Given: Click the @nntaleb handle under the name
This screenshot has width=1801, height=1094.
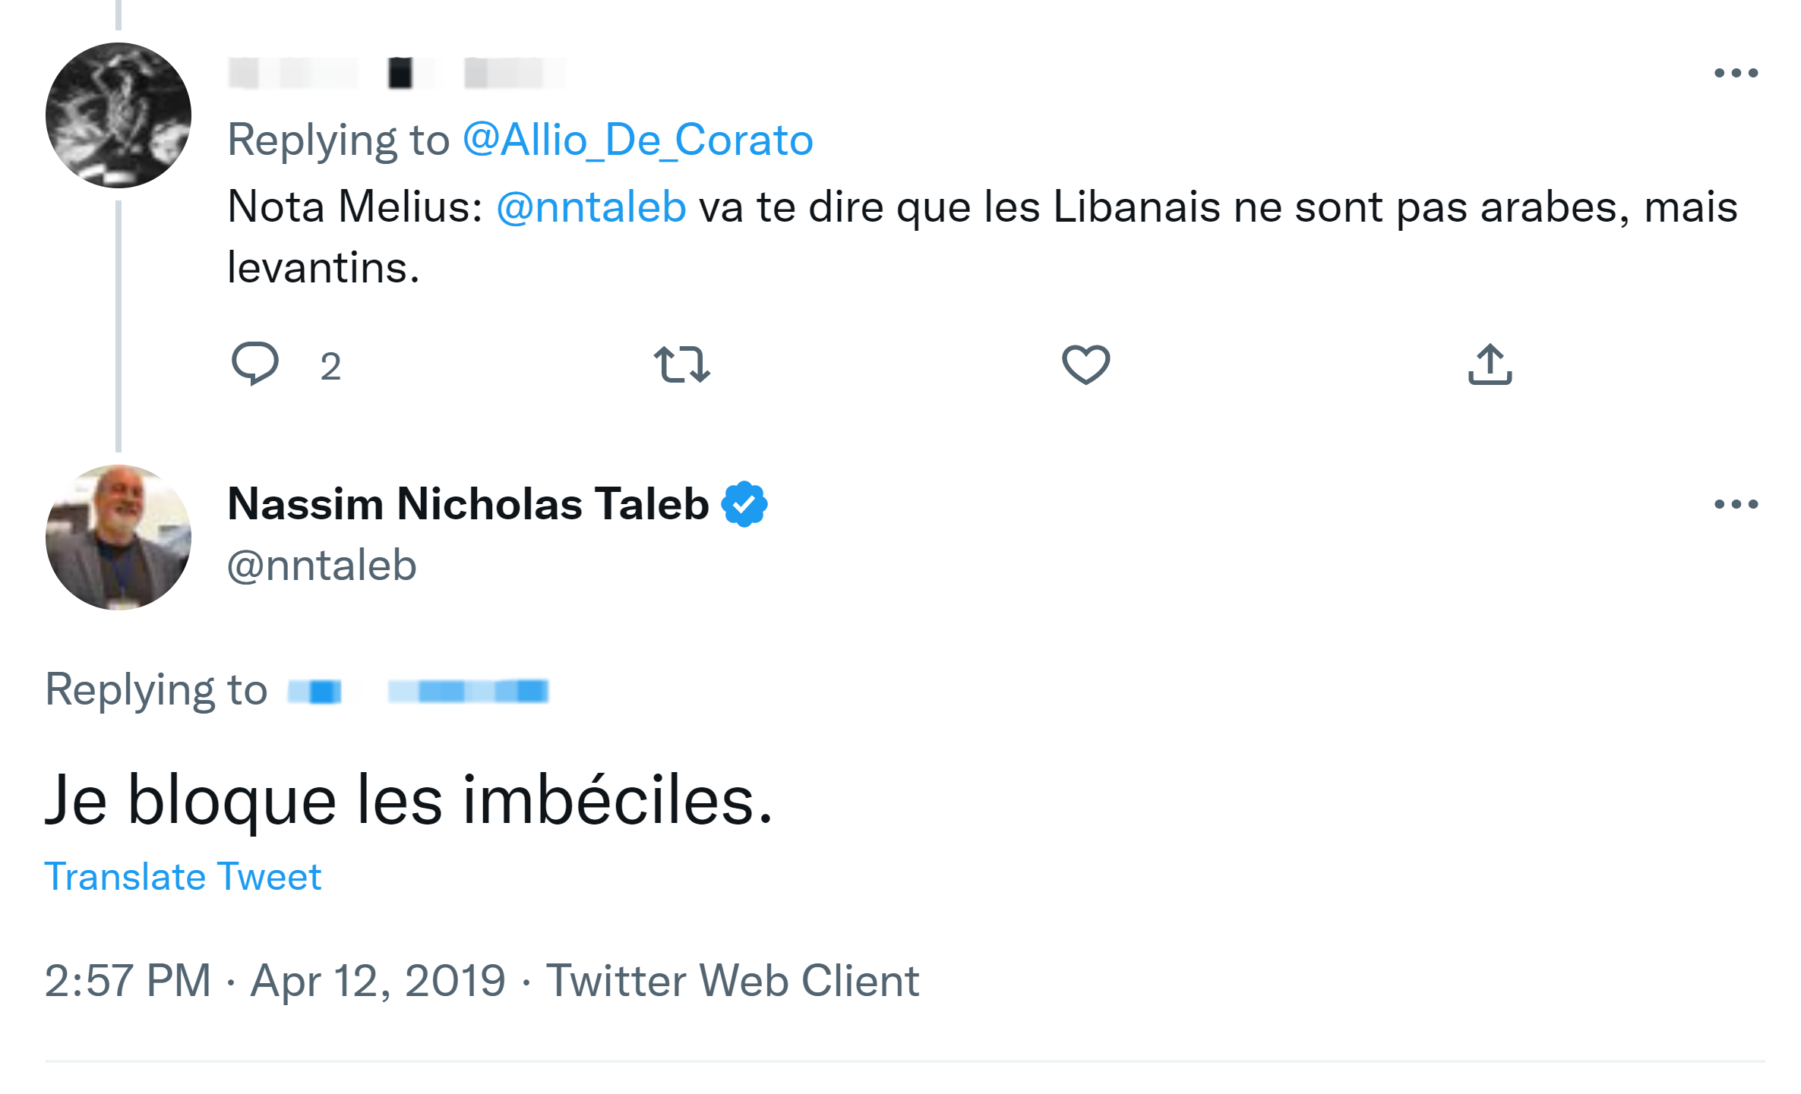Looking at the screenshot, I should pyautogui.click(x=322, y=566).
